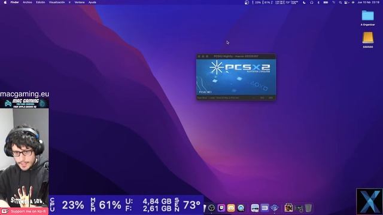Viewport: 383px width, 215px height.
Task: Click the OBS icon in the Dock
Action: click(x=211, y=208)
